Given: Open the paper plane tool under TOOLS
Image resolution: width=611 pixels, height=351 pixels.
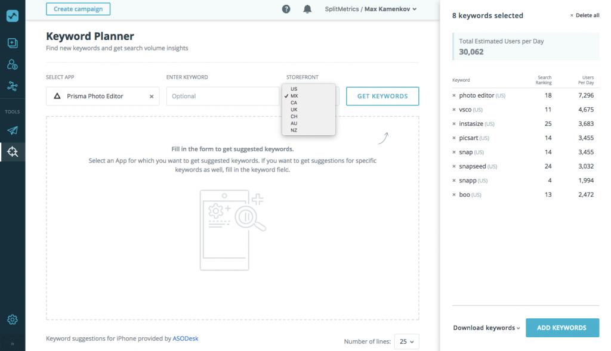Looking at the screenshot, I should [13, 131].
